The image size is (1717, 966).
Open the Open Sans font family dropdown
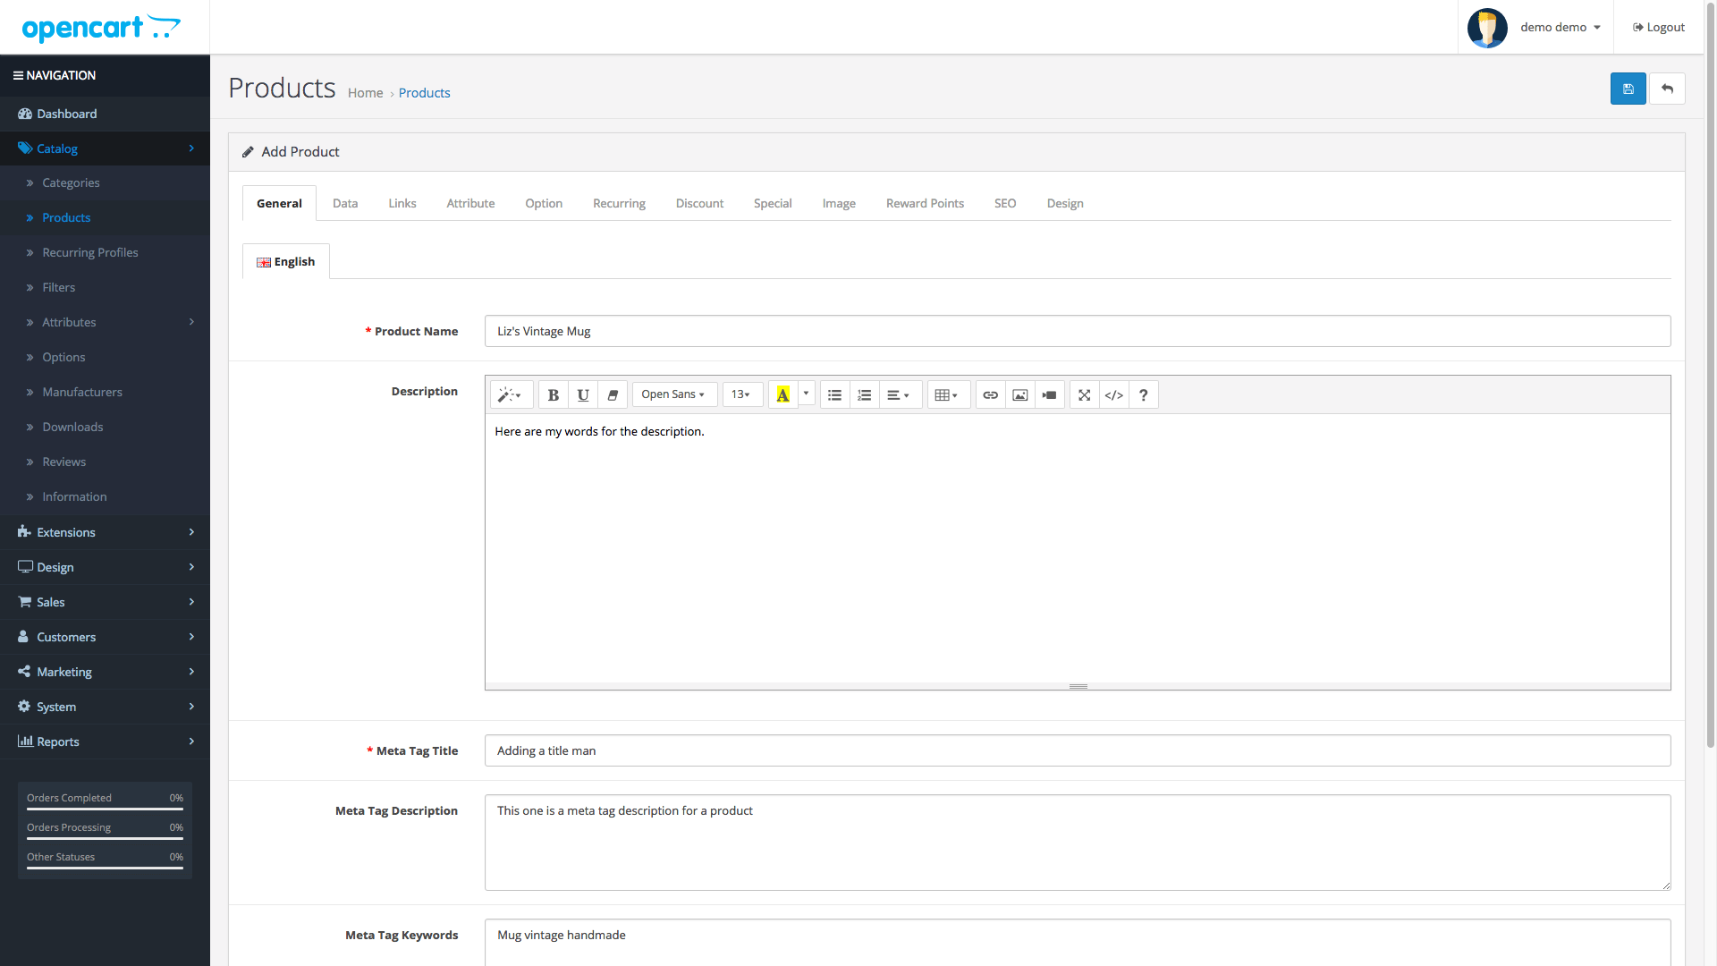pos(674,394)
